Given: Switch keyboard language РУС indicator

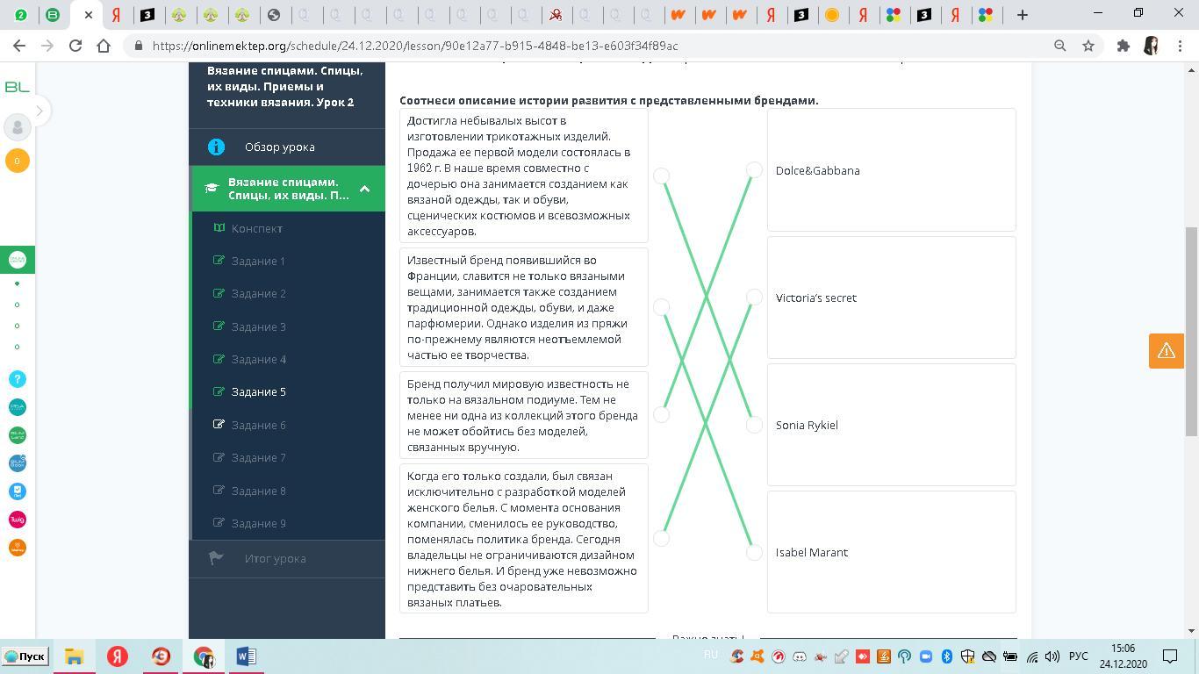Looking at the screenshot, I should tap(1079, 656).
